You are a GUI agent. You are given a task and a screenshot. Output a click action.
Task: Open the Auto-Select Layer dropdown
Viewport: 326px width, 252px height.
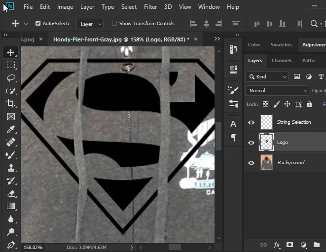pos(90,24)
